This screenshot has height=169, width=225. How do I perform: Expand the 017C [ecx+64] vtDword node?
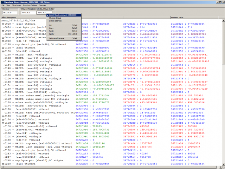tap(3, 116)
